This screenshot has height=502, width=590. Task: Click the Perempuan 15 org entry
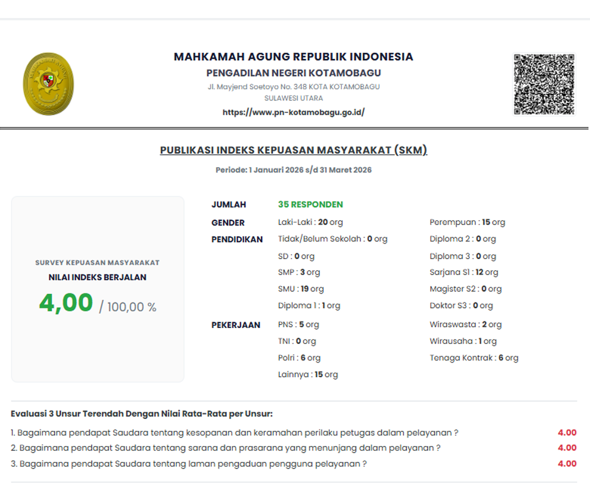point(467,222)
